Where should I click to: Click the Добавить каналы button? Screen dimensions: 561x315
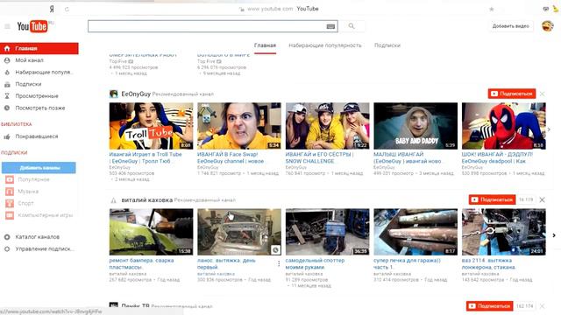(39, 168)
